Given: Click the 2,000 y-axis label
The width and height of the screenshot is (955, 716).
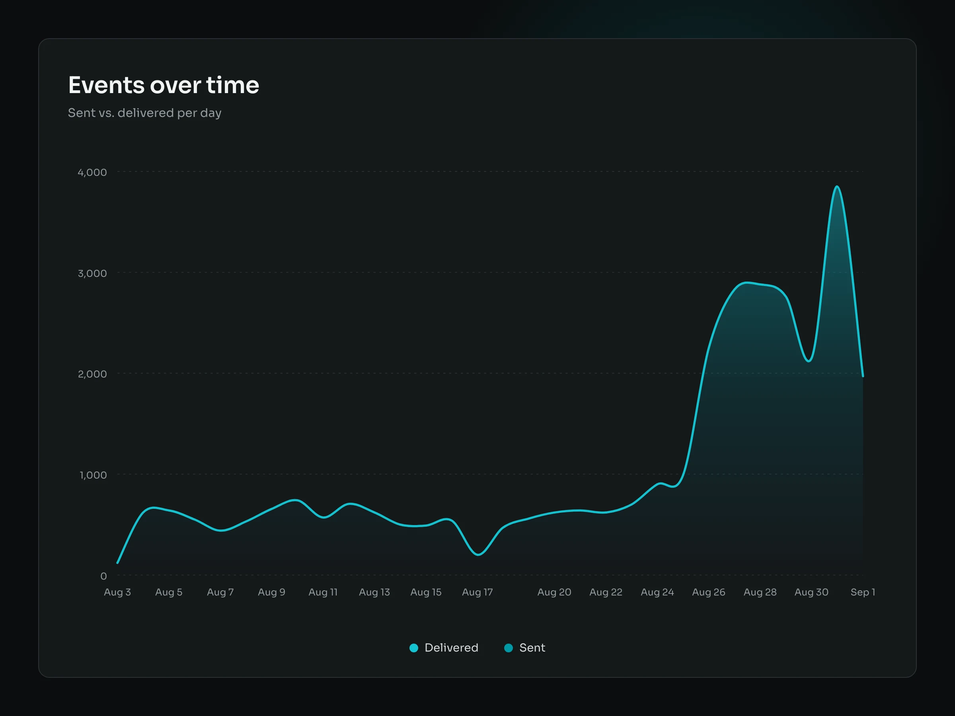Looking at the screenshot, I should (x=92, y=374).
